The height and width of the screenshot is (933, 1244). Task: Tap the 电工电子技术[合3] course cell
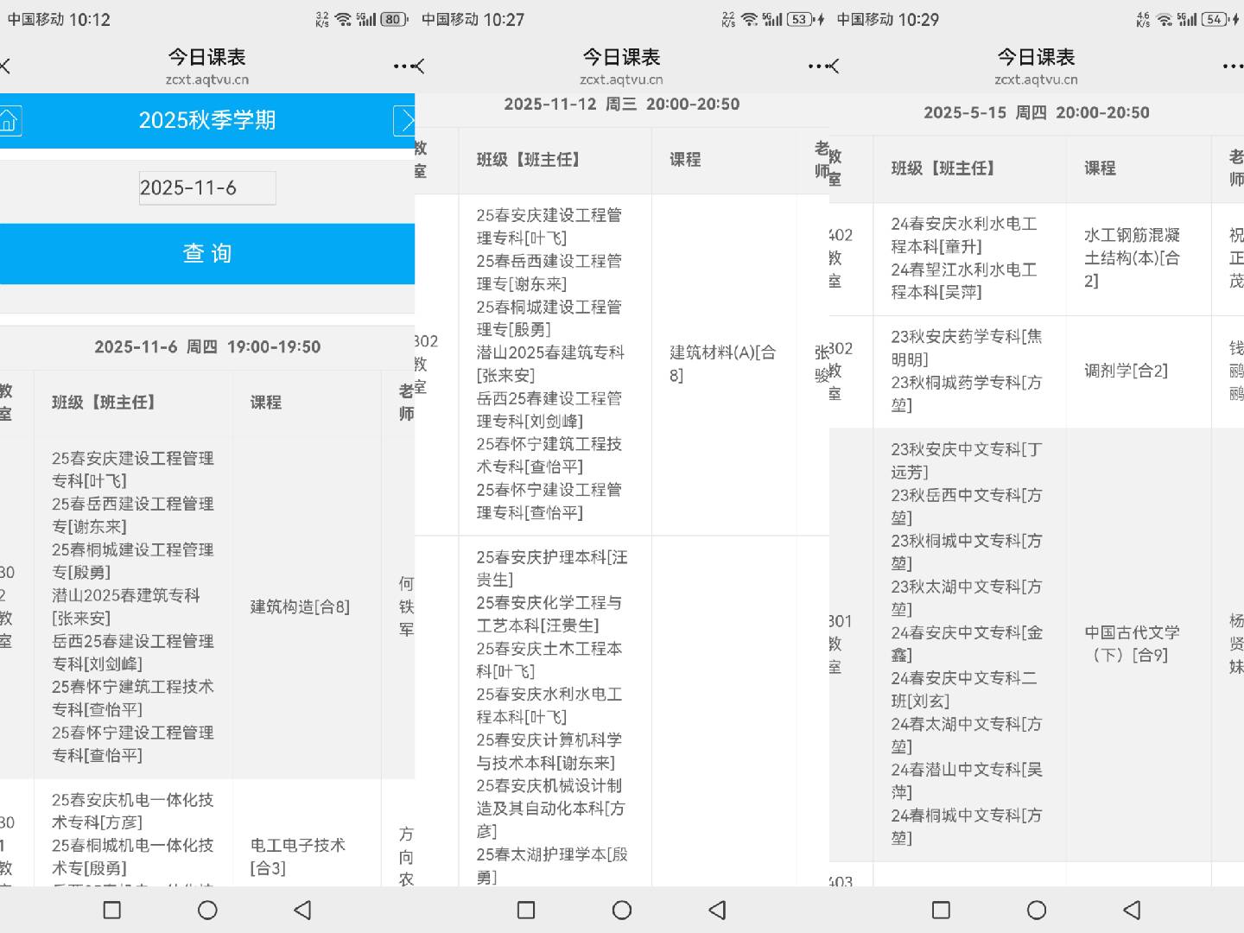[298, 856]
